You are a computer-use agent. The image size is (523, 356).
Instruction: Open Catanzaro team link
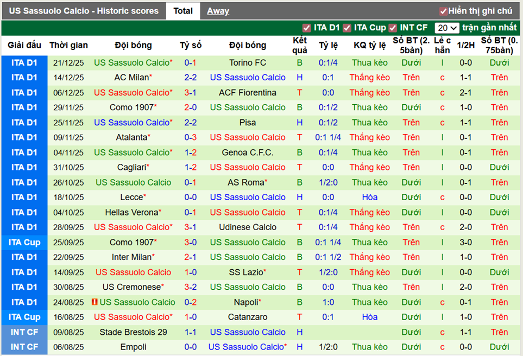pyautogui.click(x=248, y=317)
